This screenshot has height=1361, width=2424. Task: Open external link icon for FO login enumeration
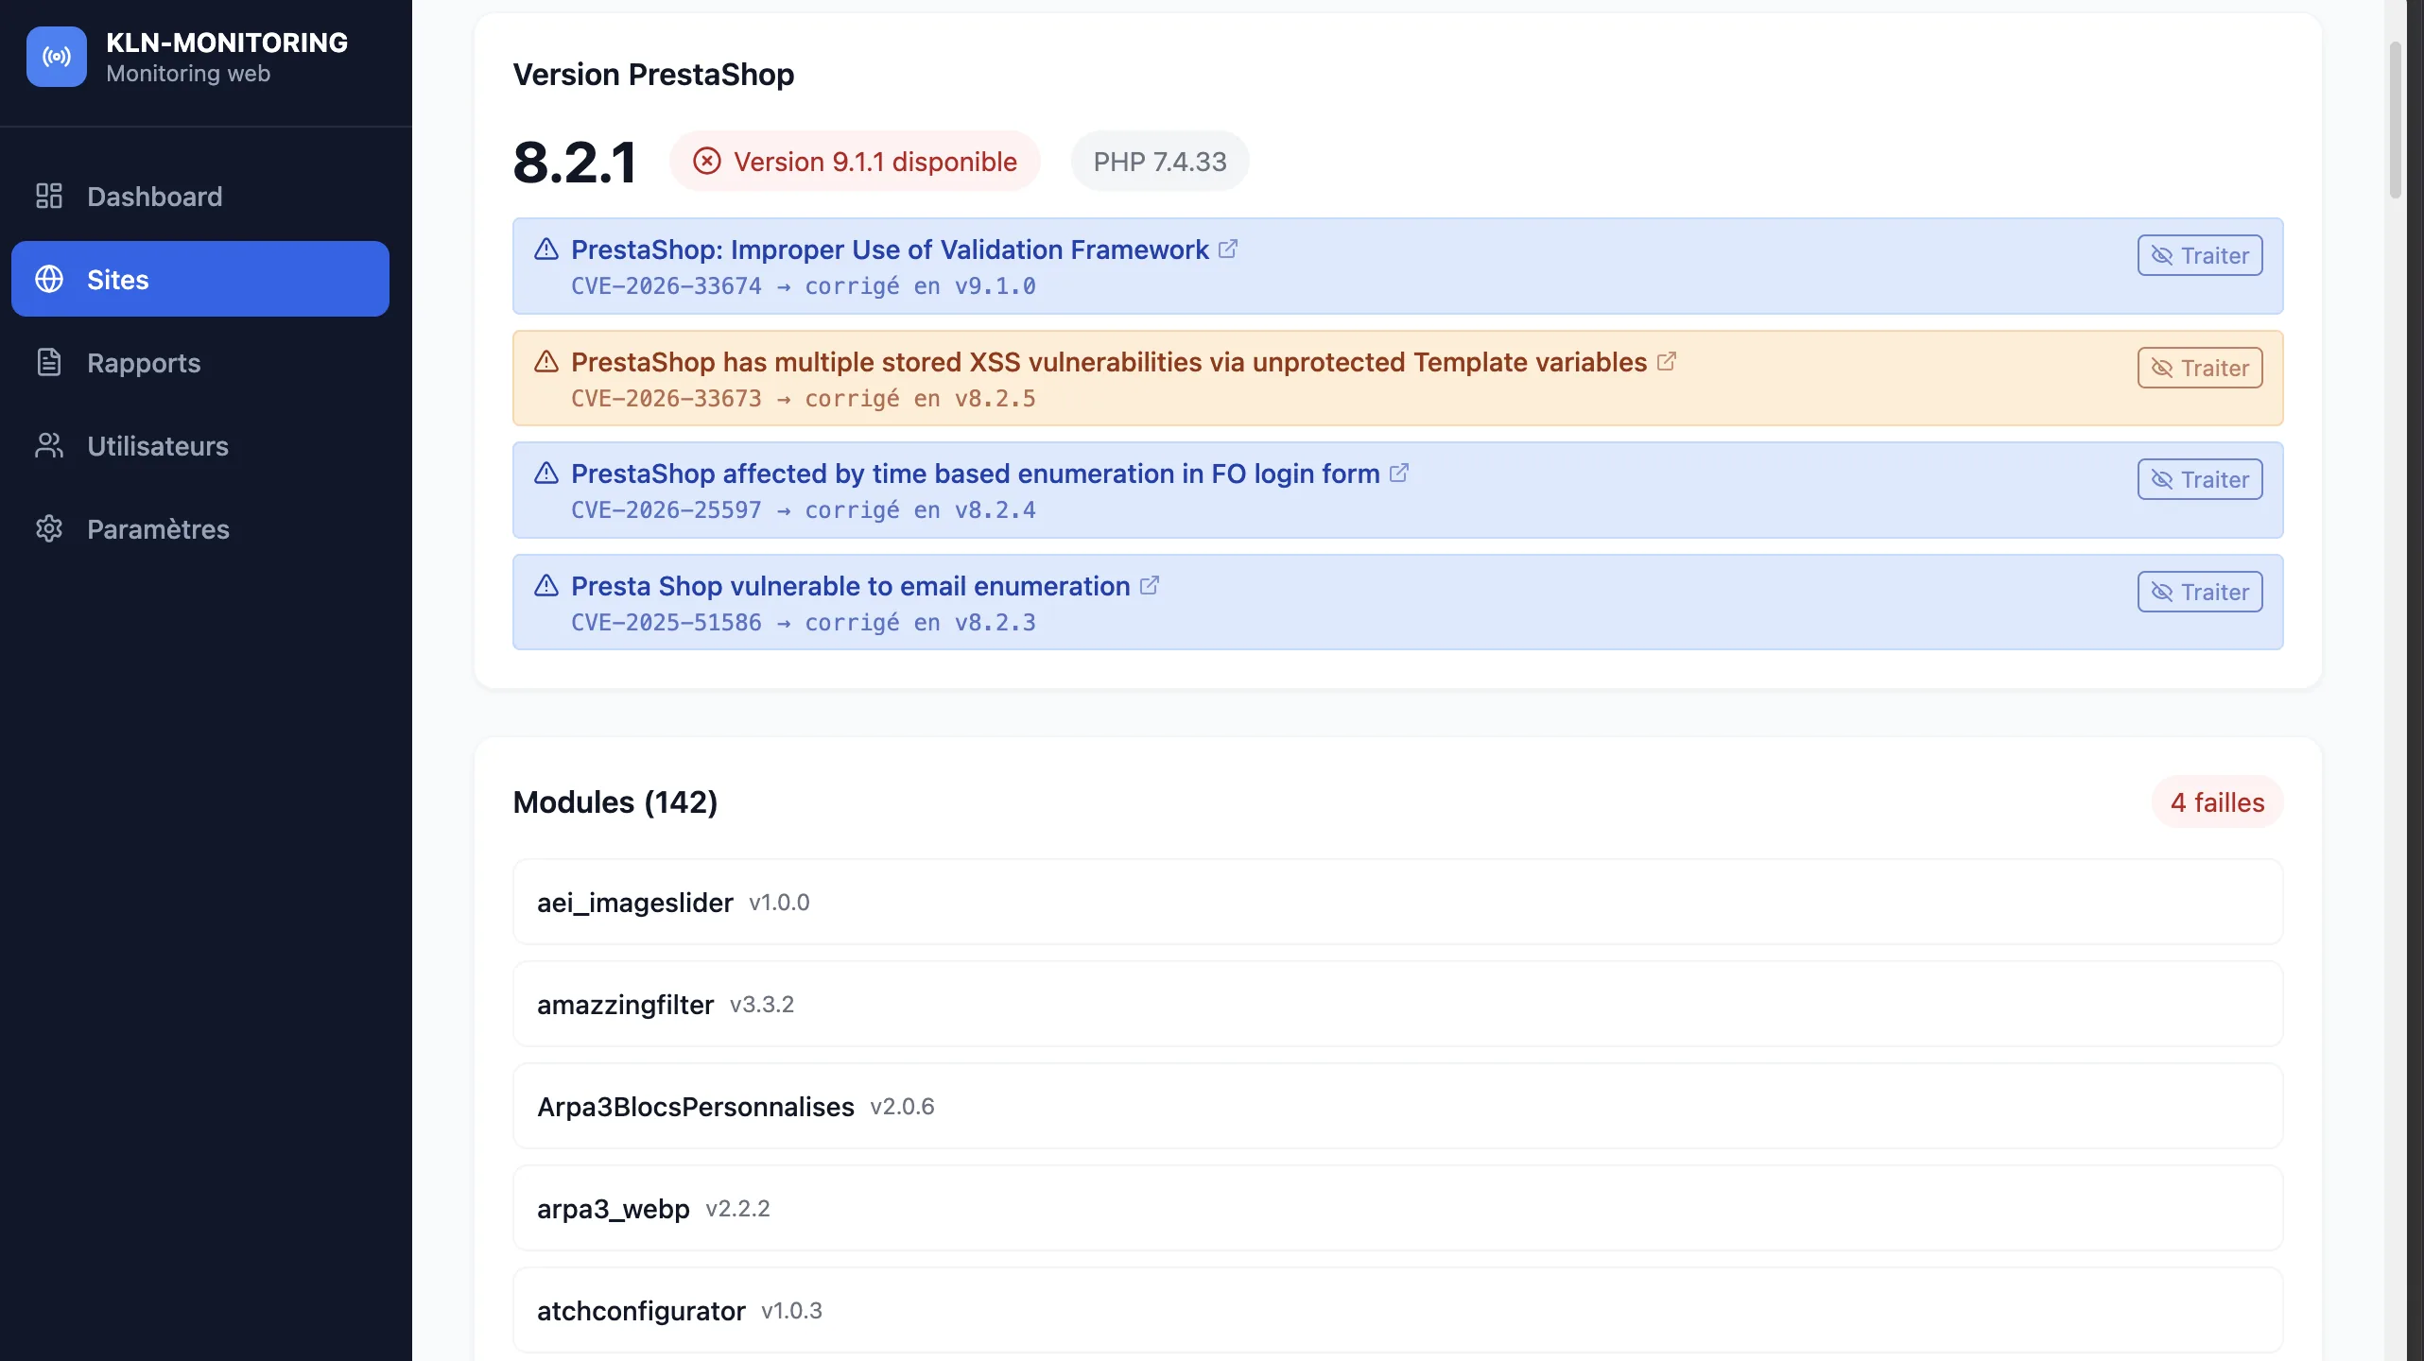click(x=1399, y=473)
